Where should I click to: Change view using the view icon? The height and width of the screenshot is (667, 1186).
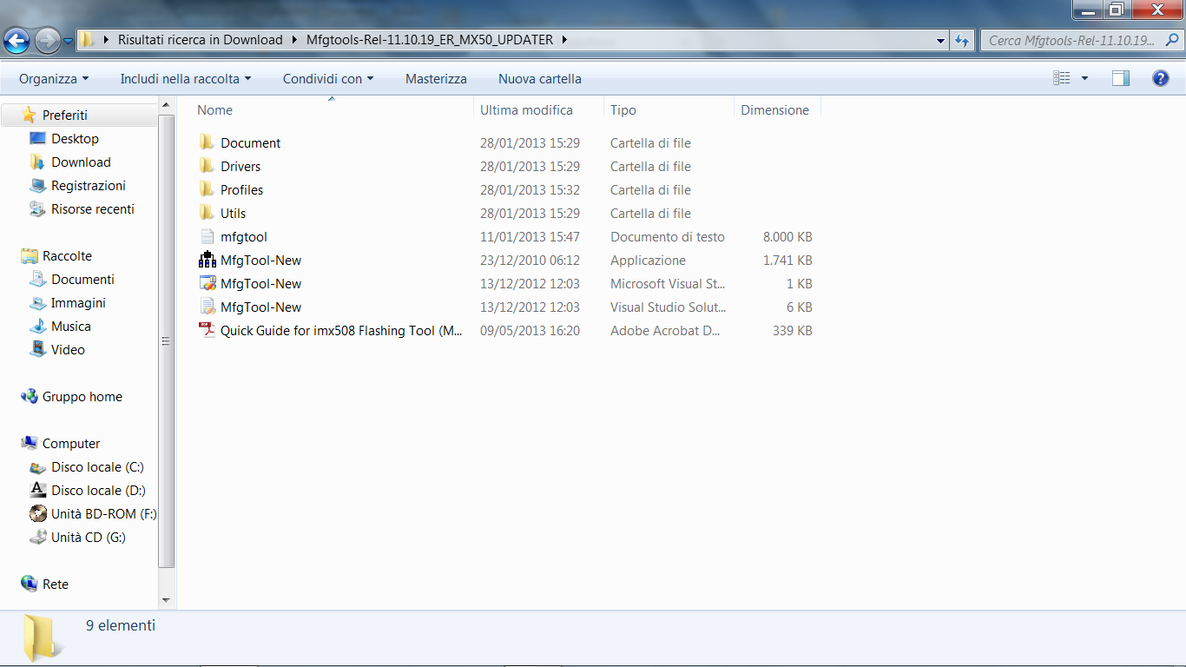point(1062,78)
